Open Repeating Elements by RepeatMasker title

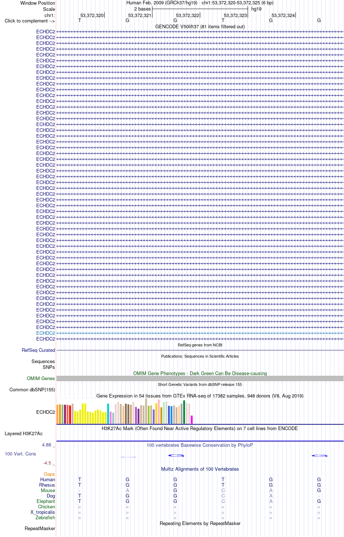(200, 524)
